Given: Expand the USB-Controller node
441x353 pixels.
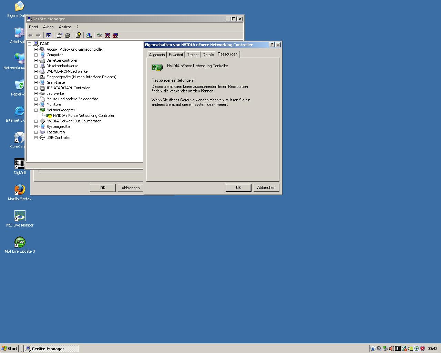Looking at the screenshot, I should tap(36, 138).
